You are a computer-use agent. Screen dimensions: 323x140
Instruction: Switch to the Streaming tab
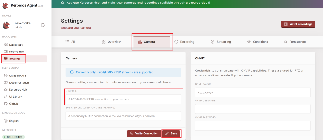(221, 42)
